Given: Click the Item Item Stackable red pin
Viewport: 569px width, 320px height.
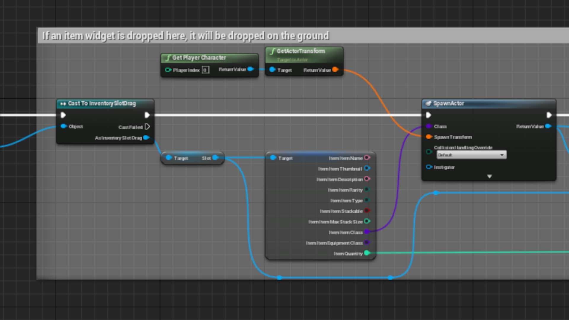Looking at the screenshot, I should [x=367, y=211].
